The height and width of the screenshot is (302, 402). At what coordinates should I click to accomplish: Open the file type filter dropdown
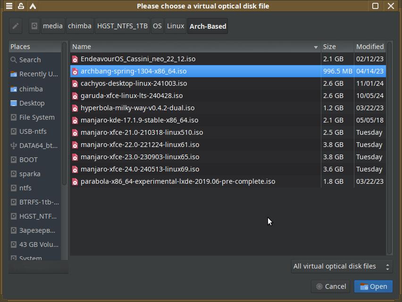point(342,266)
